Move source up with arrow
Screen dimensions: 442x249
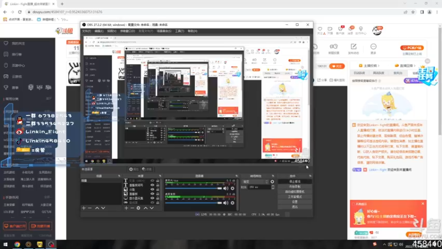(x=146, y=208)
